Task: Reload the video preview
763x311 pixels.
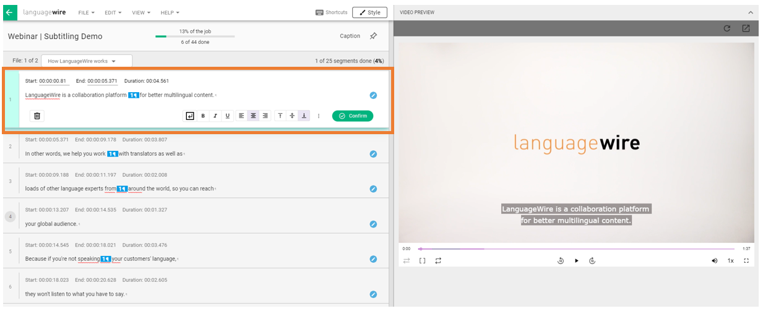Action: point(727,28)
